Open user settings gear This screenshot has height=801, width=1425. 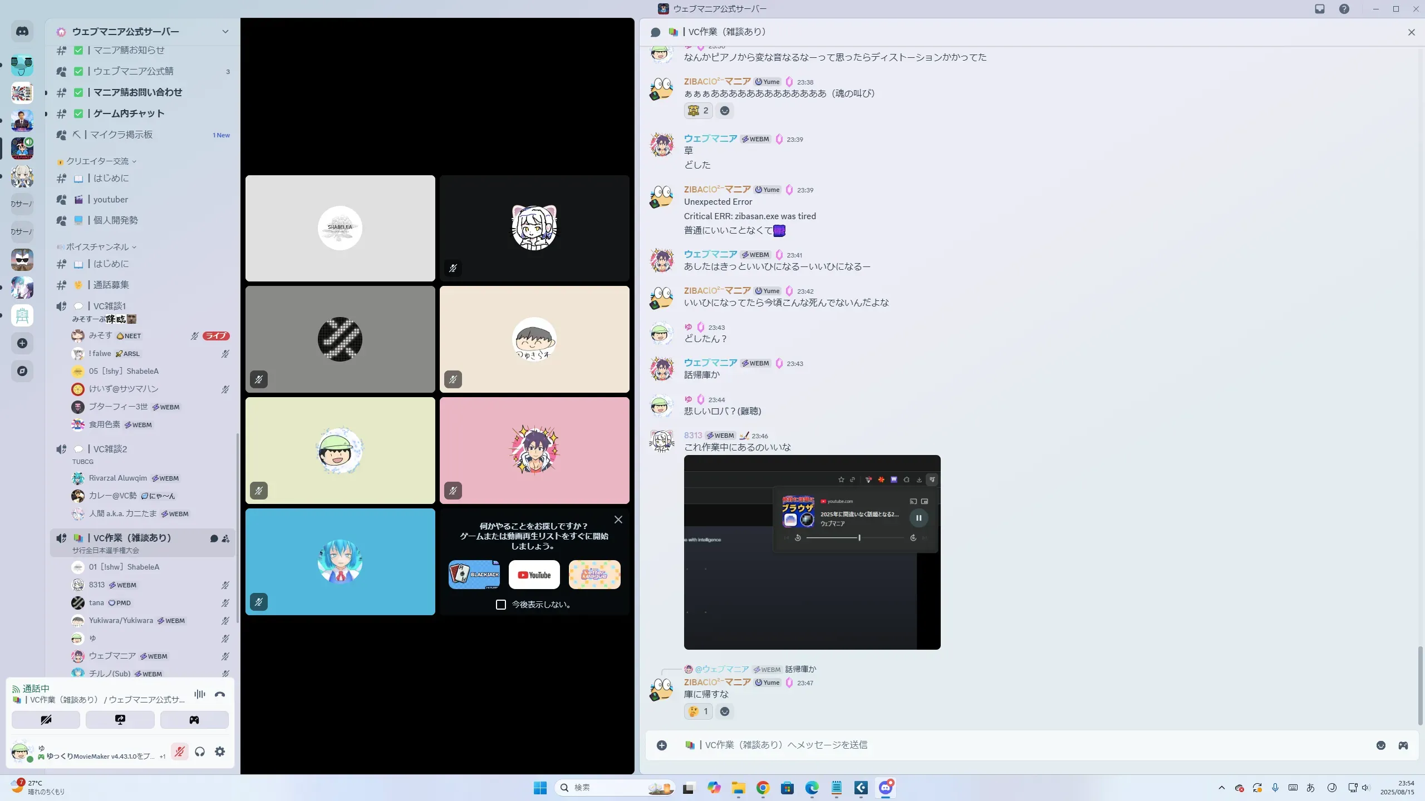[220, 751]
